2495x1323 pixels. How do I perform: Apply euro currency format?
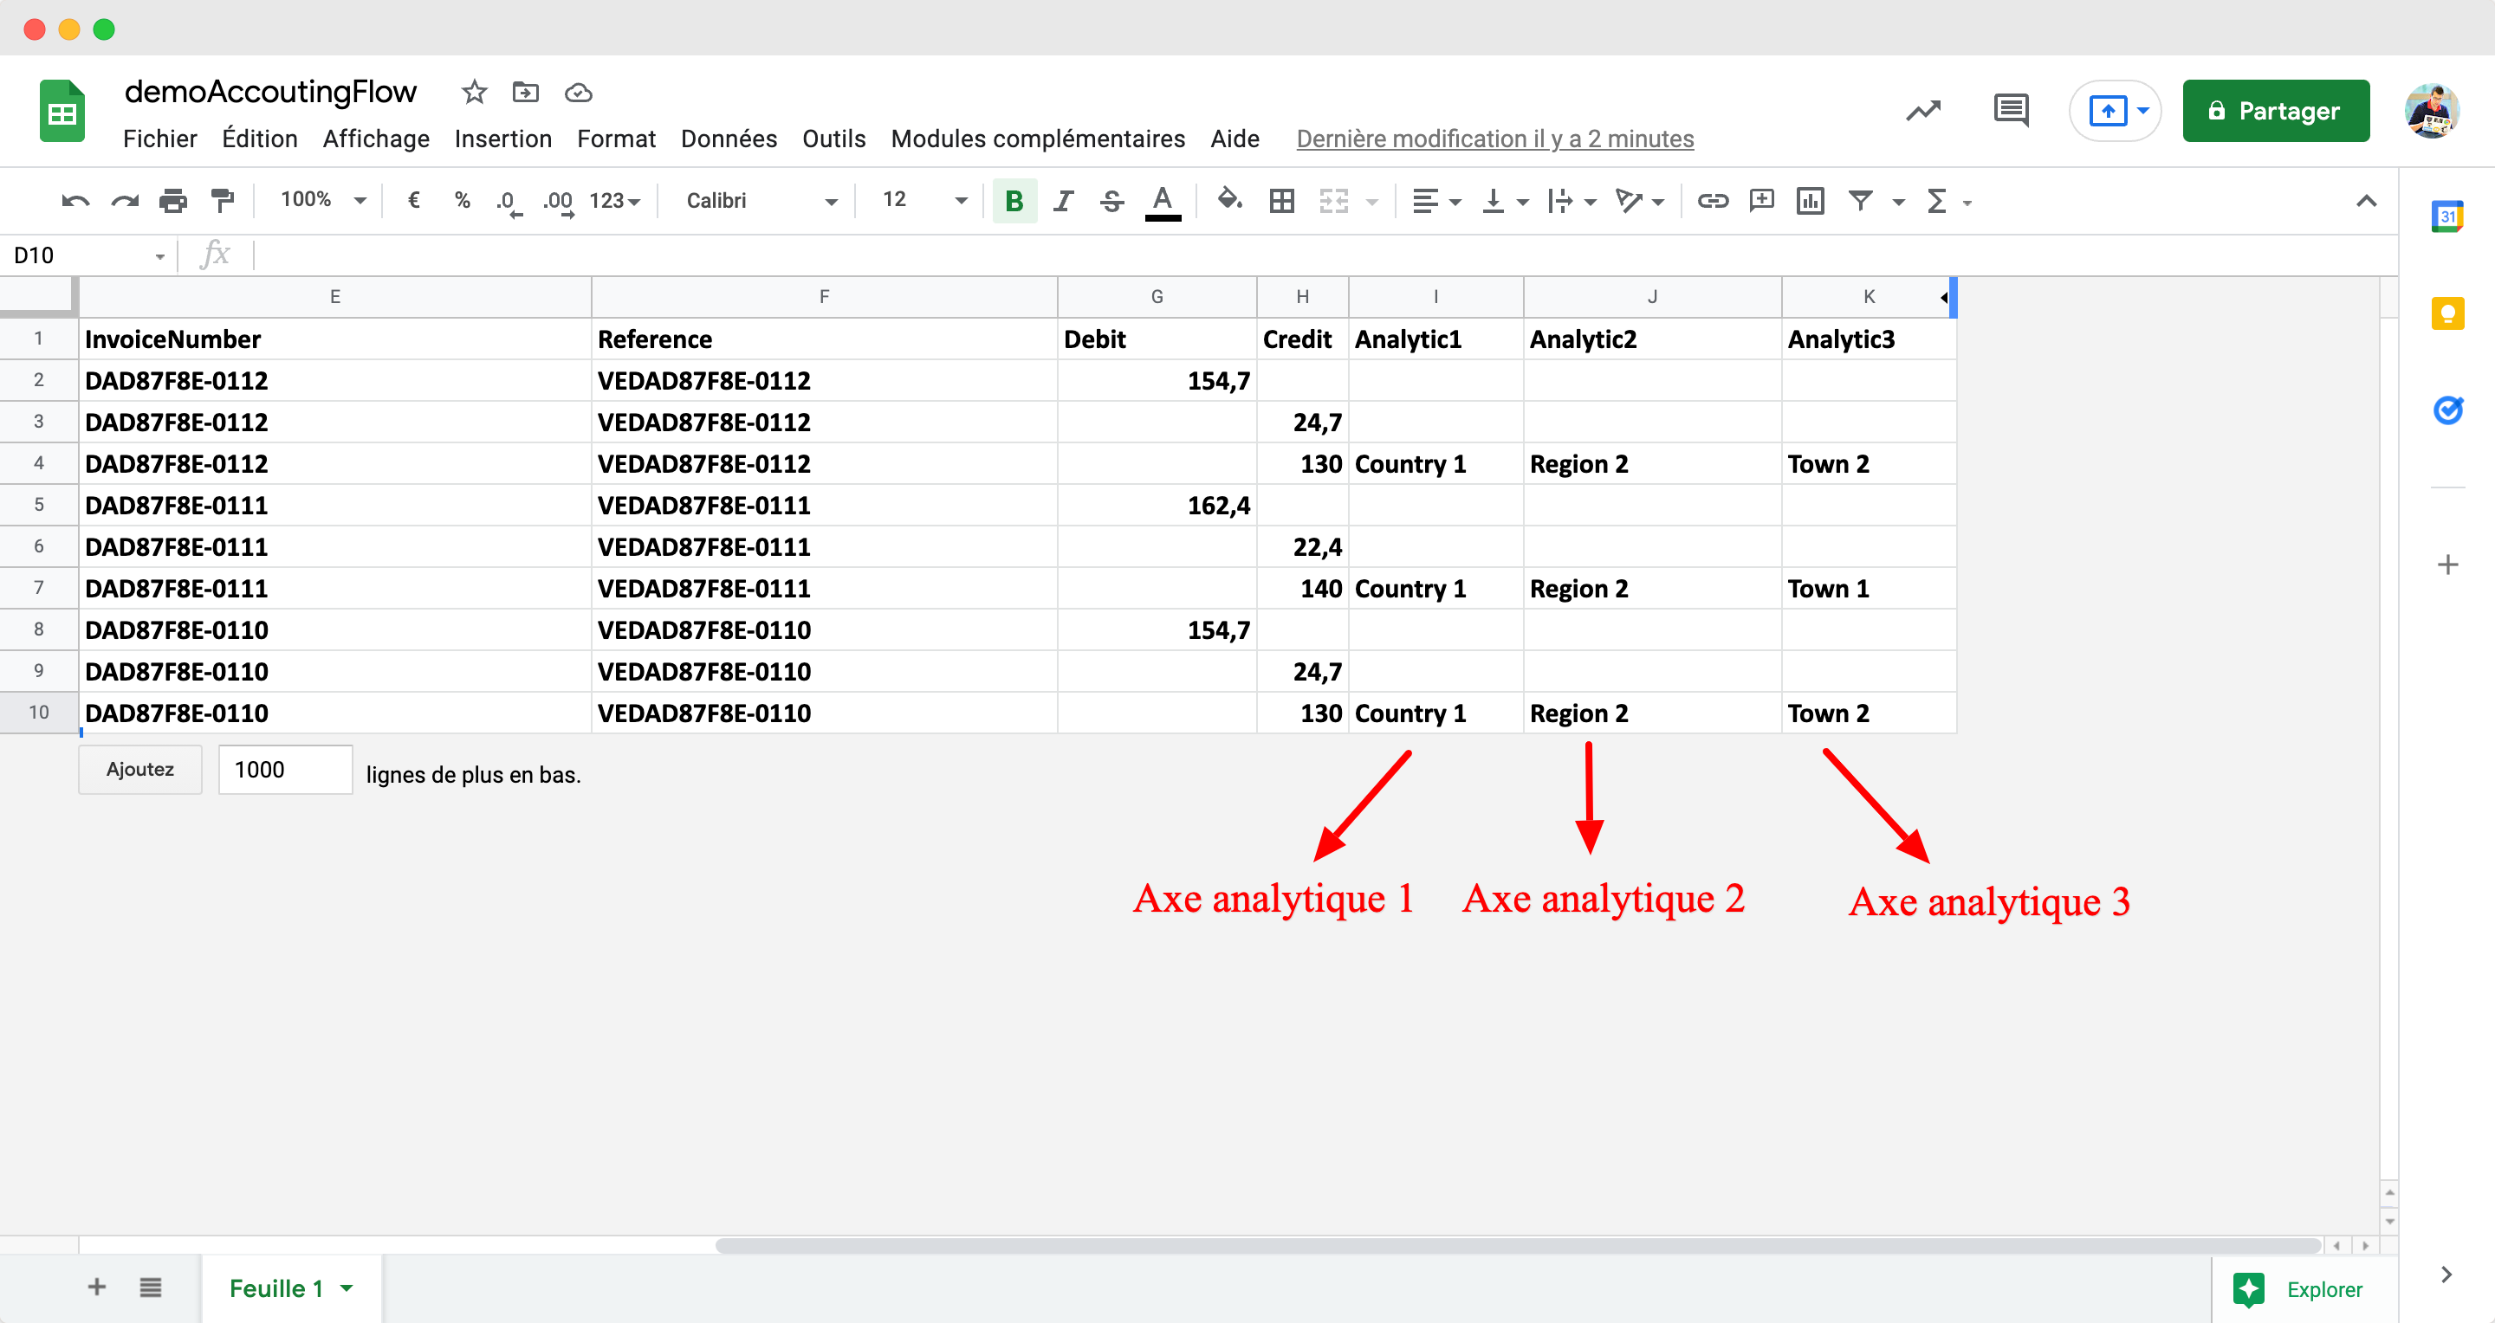(413, 201)
